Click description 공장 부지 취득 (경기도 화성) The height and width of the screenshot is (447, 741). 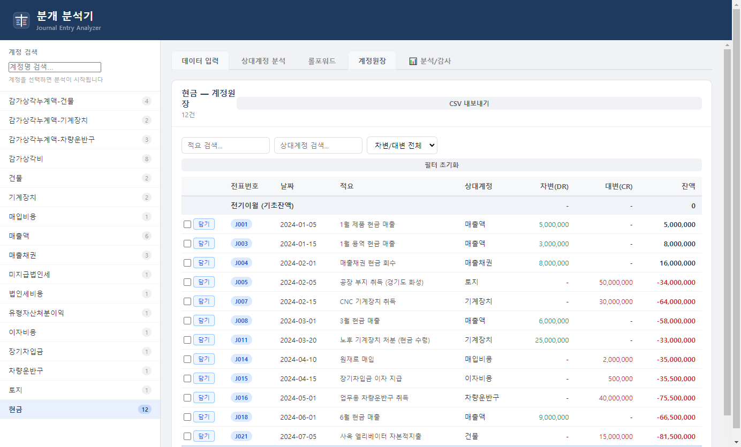point(382,282)
